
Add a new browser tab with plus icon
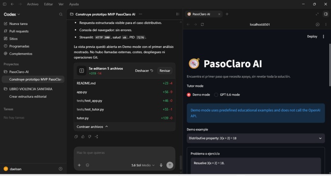click(x=227, y=14)
